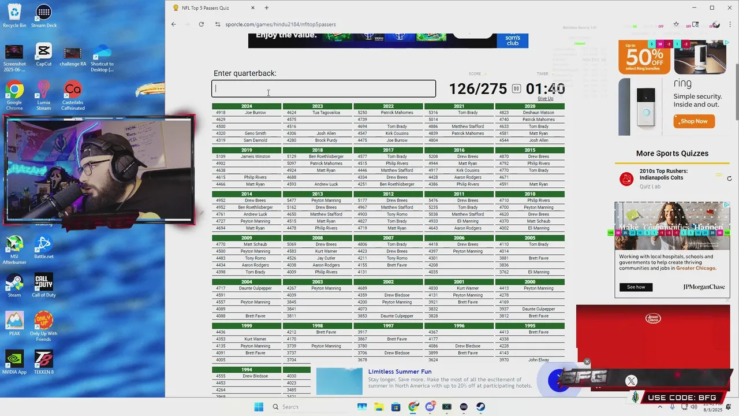Select the Jay Cutler cell under 2008
739x416 pixels.
click(x=326, y=258)
